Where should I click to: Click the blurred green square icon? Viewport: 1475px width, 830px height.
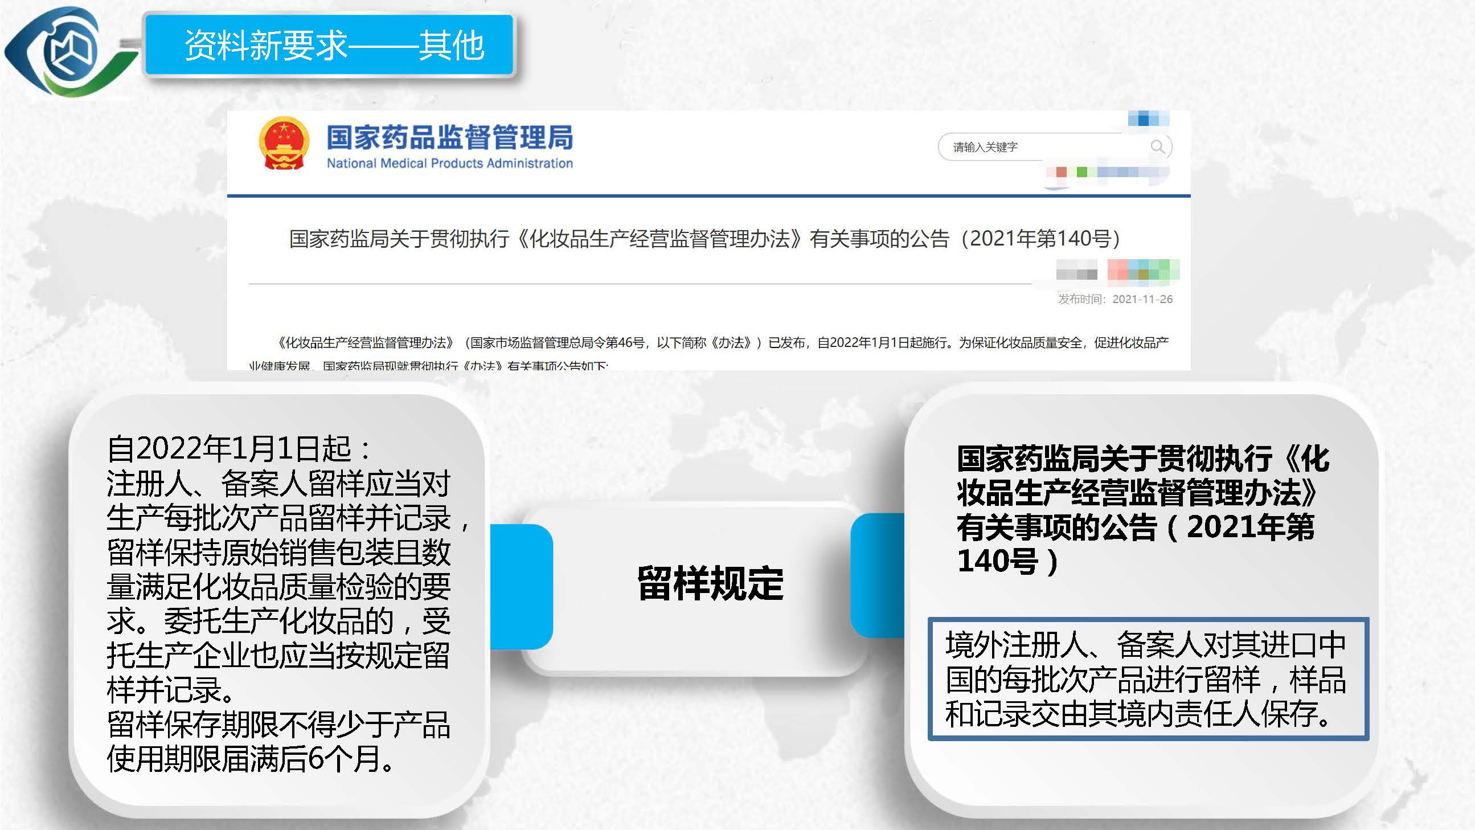pos(1081,172)
